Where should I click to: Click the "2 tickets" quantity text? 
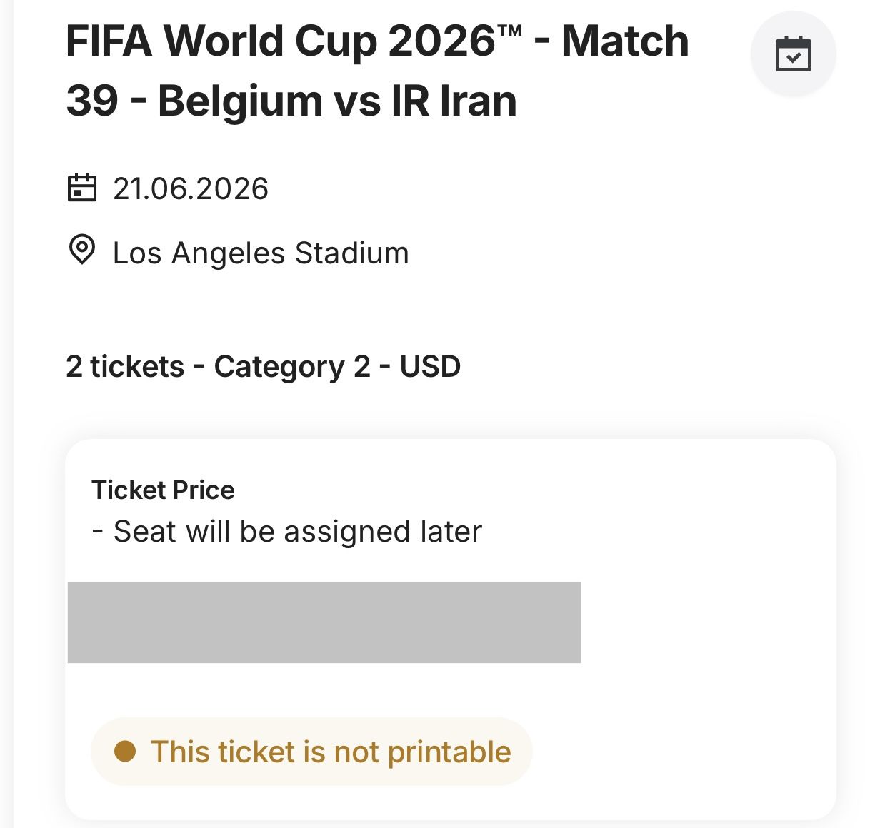125,367
